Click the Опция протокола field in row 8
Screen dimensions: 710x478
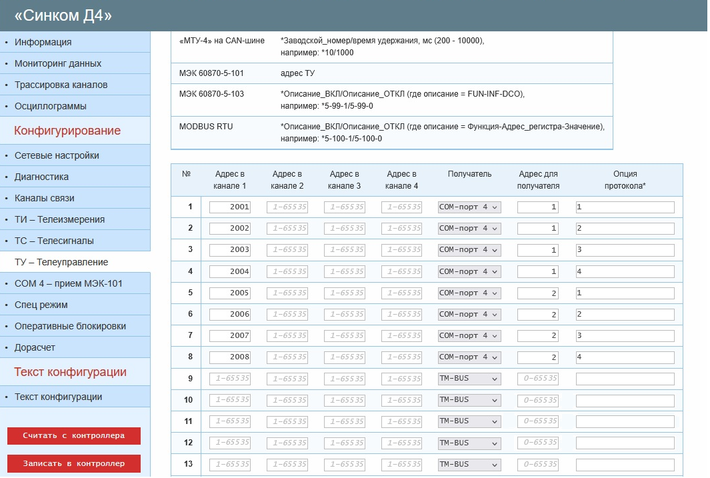pyautogui.click(x=625, y=357)
